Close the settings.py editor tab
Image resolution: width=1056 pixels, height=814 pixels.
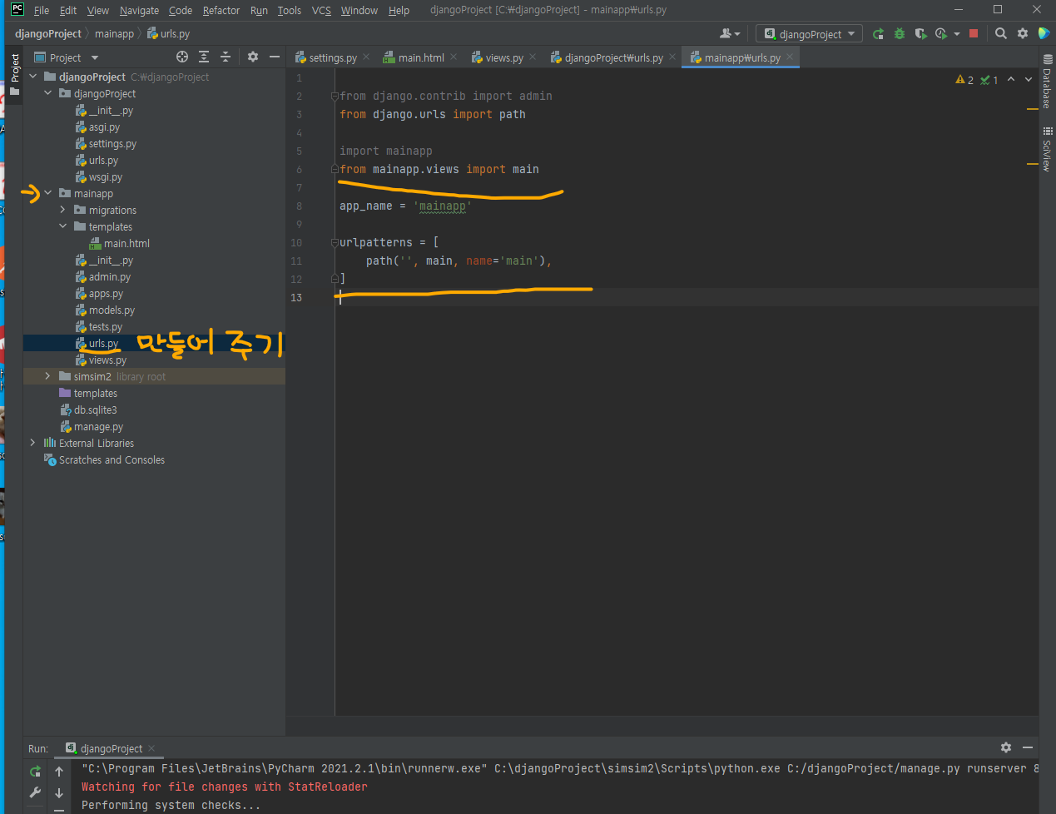[366, 57]
